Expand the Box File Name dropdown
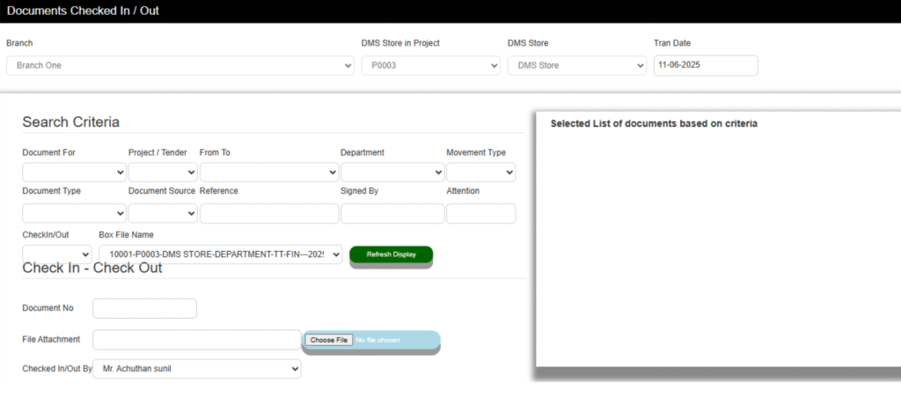The image size is (901, 405). 220,254
